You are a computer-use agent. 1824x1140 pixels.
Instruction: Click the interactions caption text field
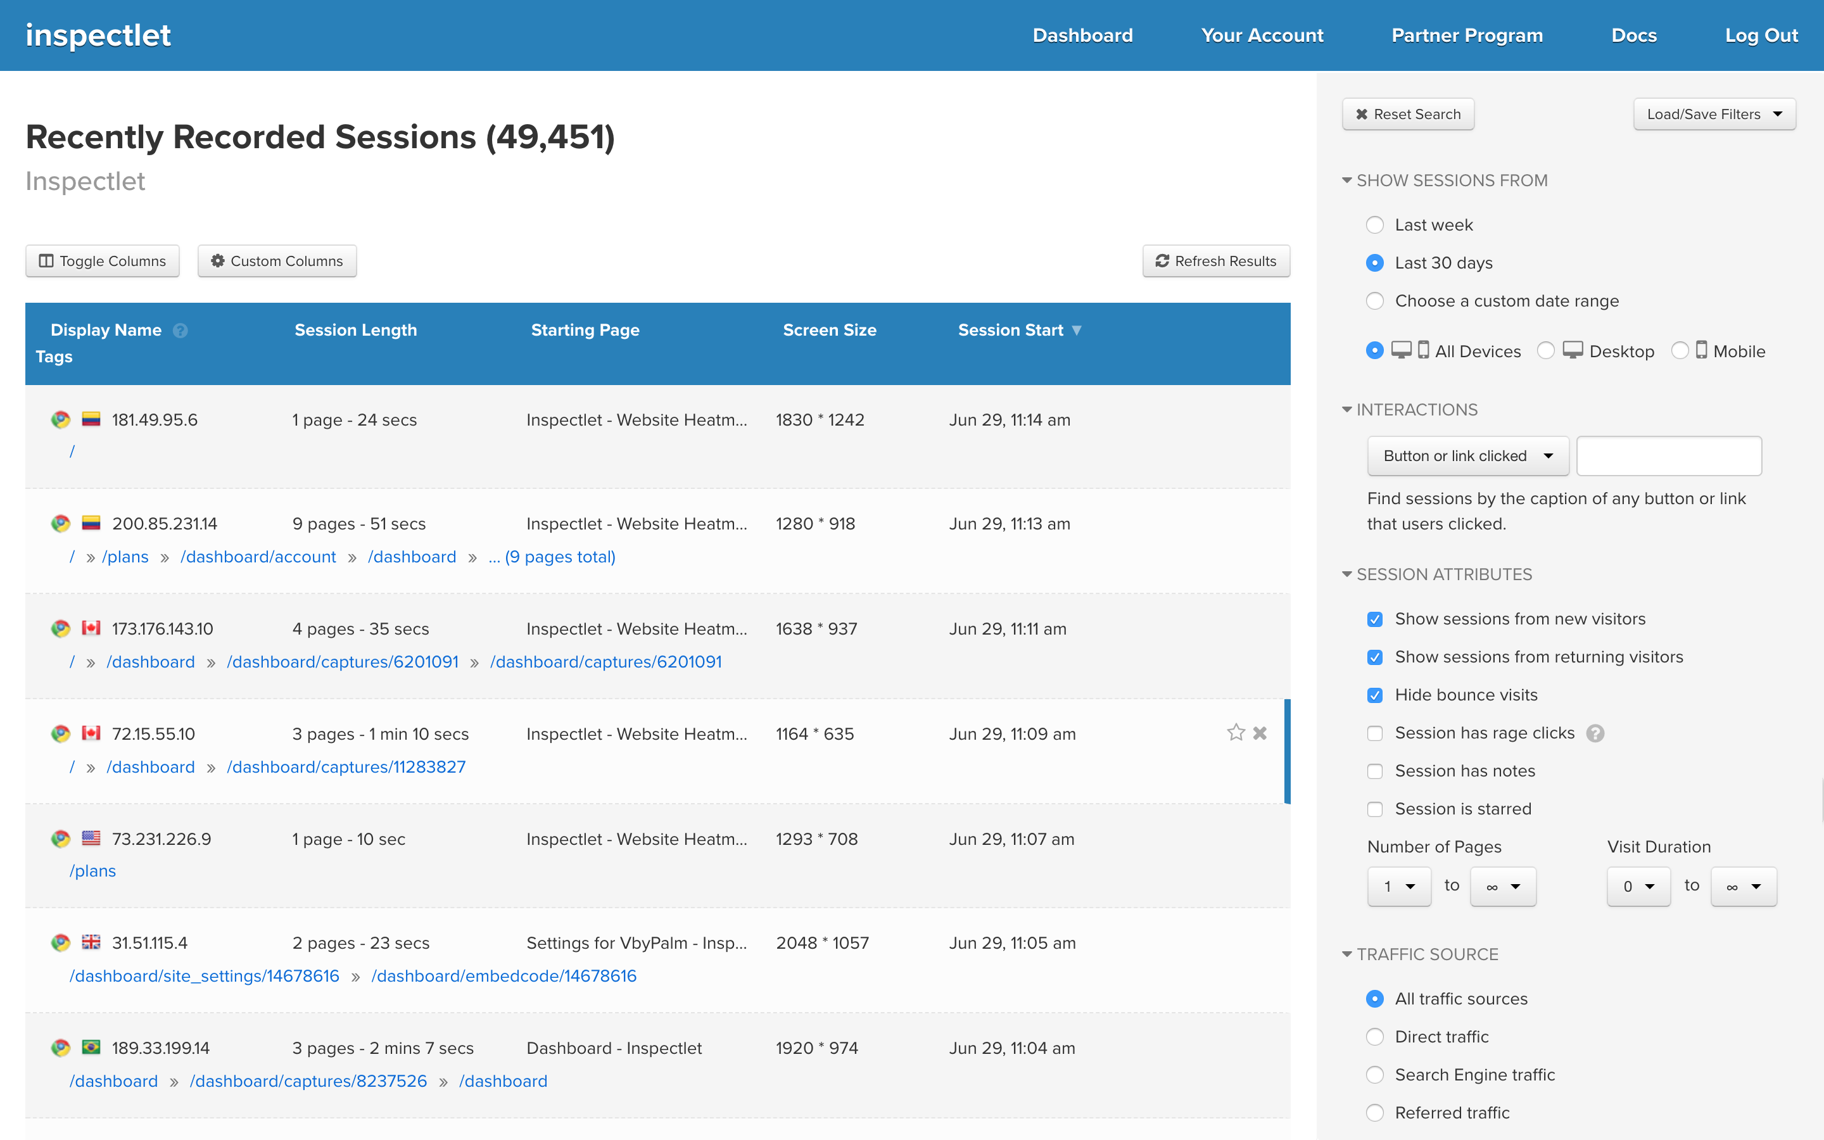1669,456
